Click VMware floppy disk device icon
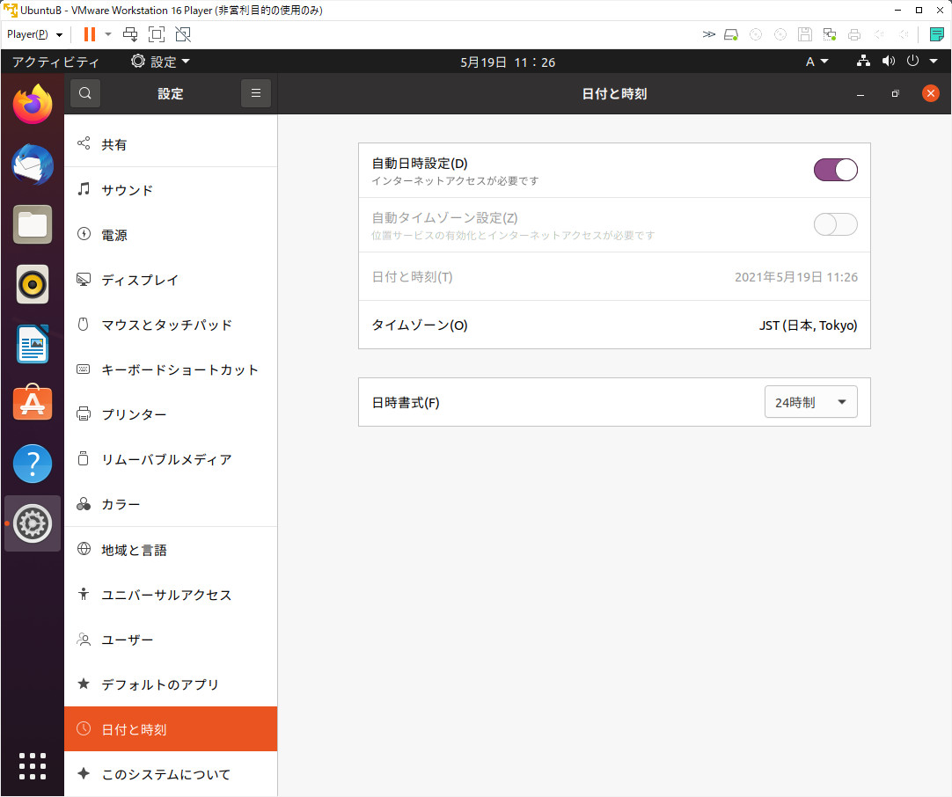Screen dimensions: 952x797 point(805,34)
